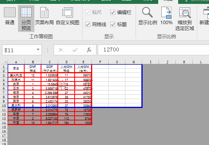This screenshot has width=209, height=145.
Task: Click cell with value 72
Action: [66, 110]
